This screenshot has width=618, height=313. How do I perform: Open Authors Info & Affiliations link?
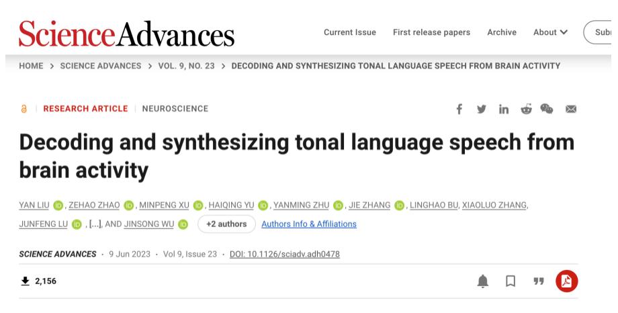click(x=309, y=224)
